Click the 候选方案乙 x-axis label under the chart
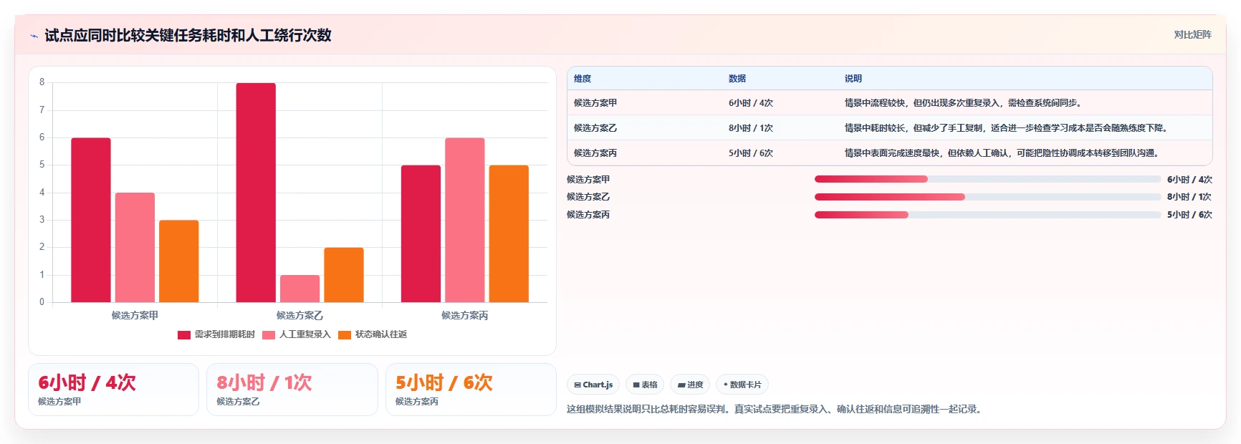The height and width of the screenshot is (444, 1241). pos(300,315)
